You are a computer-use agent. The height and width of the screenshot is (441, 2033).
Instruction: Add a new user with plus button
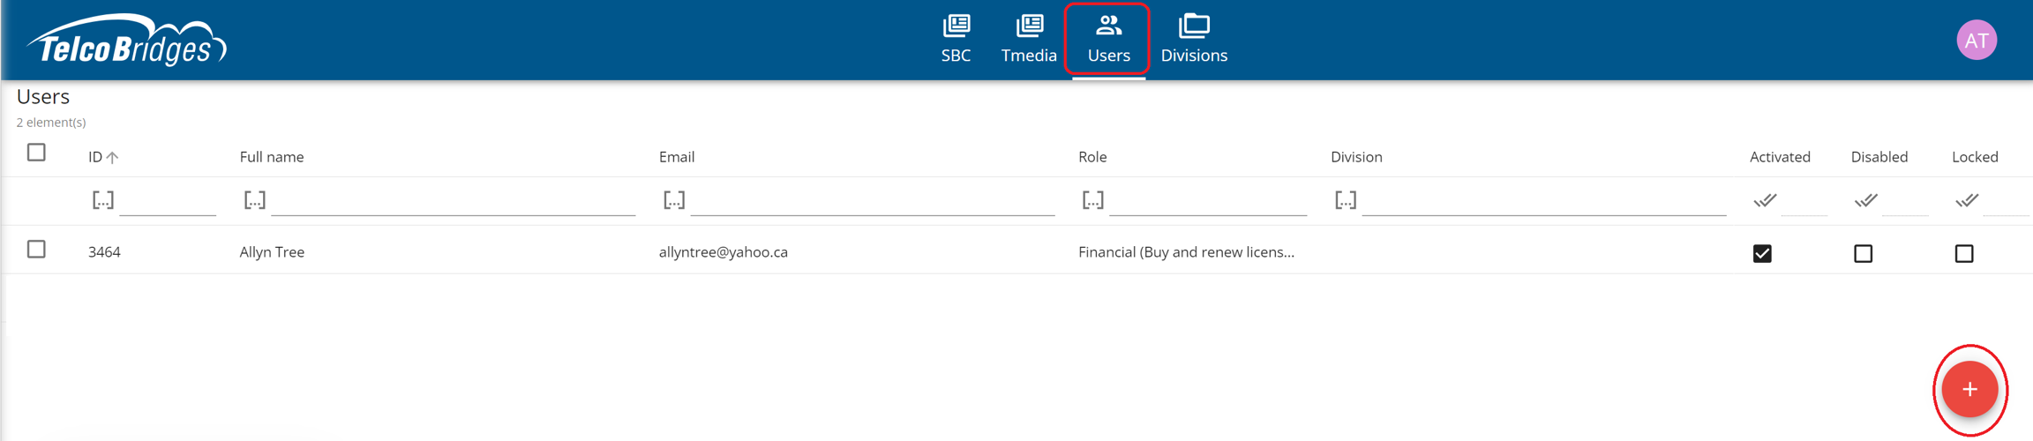pos(1969,390)
